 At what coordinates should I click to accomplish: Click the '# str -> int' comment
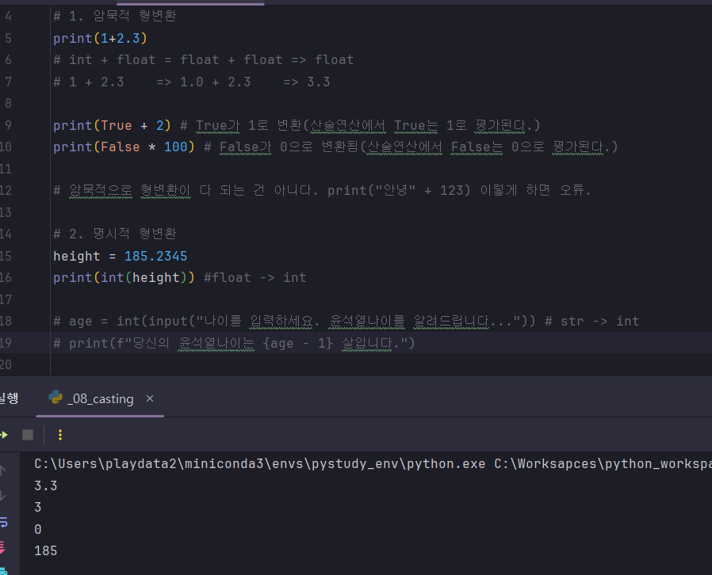[x=591, y=321]
